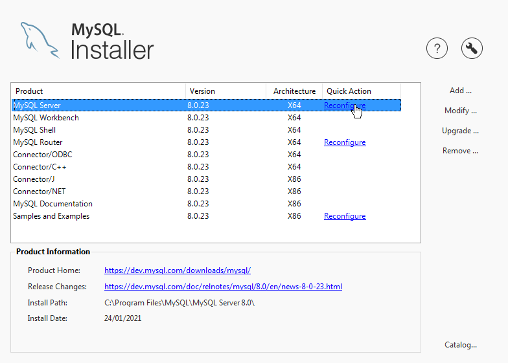Click X64 architecture of MySQL Shell
Screen dimensions: 508x363
[x=294, y=130]
